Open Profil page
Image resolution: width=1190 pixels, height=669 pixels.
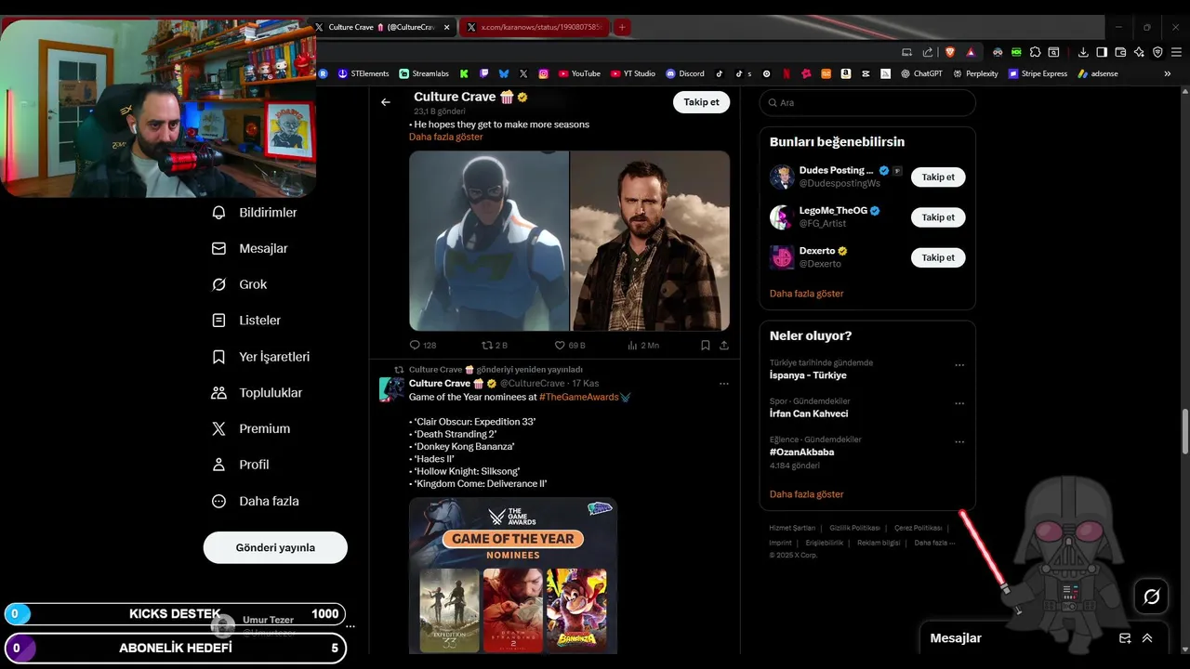241,465
